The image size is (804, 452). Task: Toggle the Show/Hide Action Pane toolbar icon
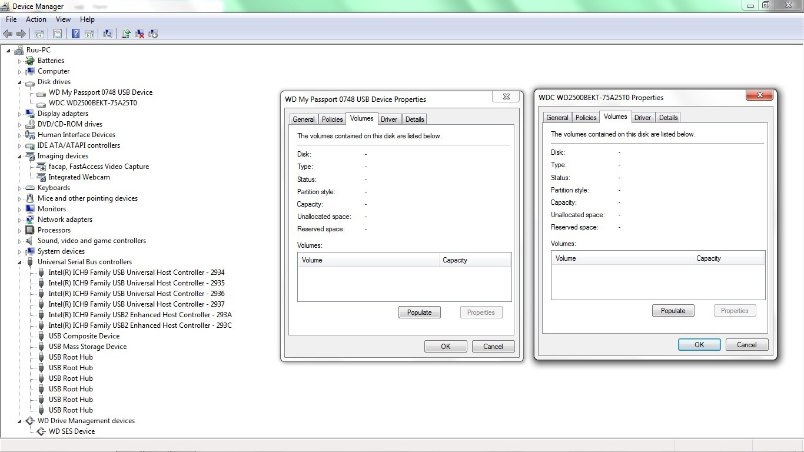[89, 34]
